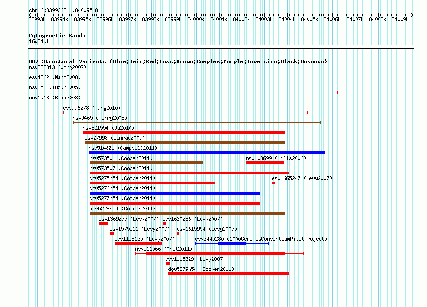
Task: Click the 84005k ruler position
Action: click(x=309, y=19)
